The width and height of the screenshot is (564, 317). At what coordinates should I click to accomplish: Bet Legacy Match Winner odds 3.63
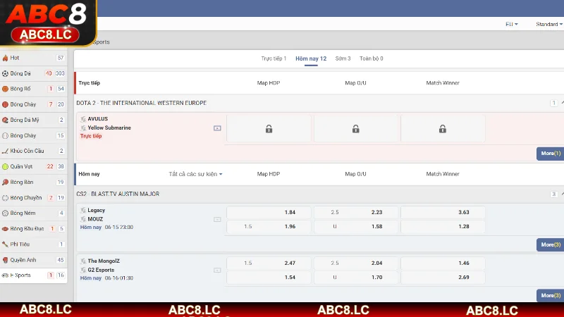(x=443, y=213)
